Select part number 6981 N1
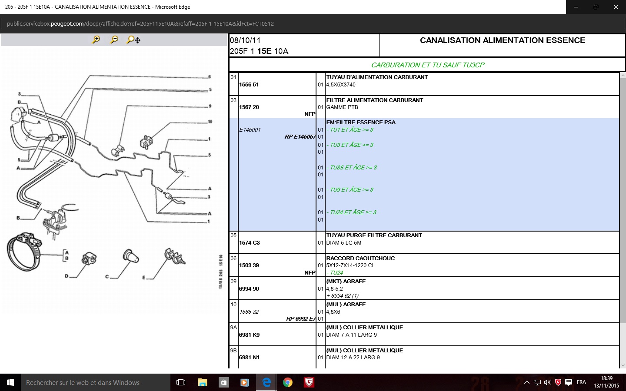The image size is (626, 391). (250, 358)
